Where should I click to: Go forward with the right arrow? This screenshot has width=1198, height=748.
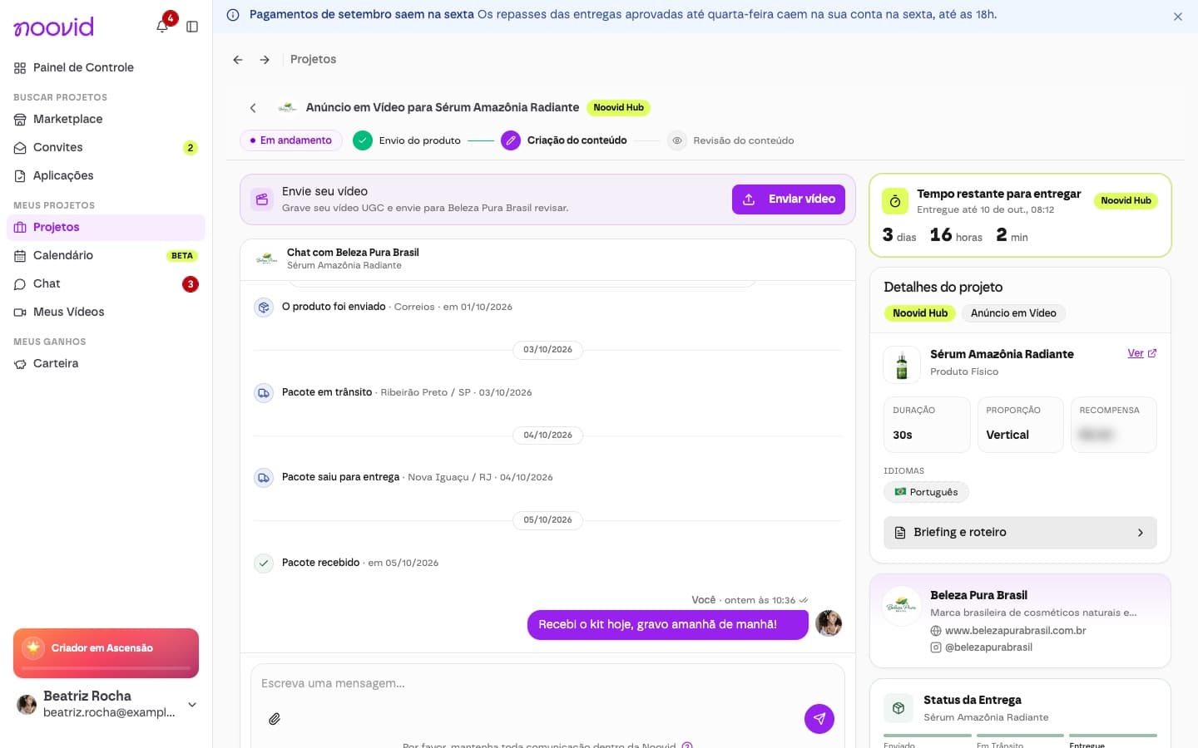(265, 60)
